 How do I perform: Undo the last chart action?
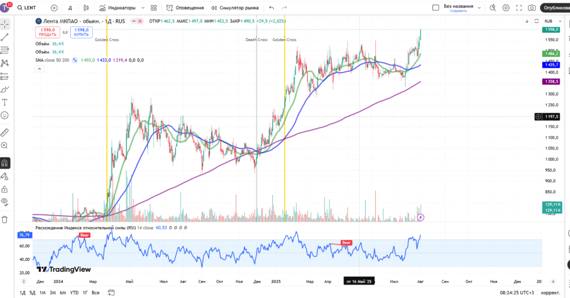coord(272,8)
